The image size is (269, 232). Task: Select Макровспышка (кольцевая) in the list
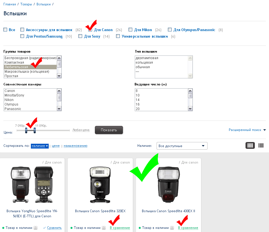(30, 72)
